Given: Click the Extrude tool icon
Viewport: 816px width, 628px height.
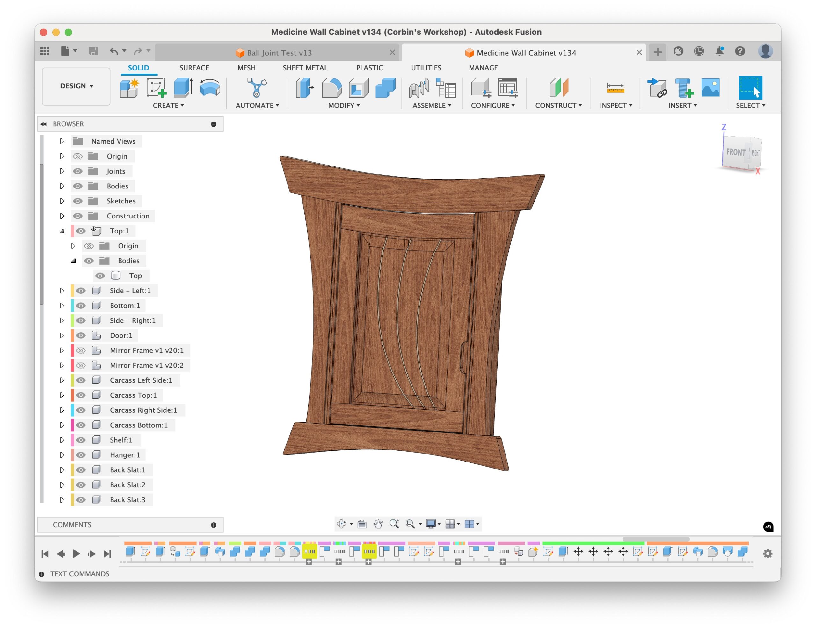Looking at the screenshot, I should pos(183,87).
